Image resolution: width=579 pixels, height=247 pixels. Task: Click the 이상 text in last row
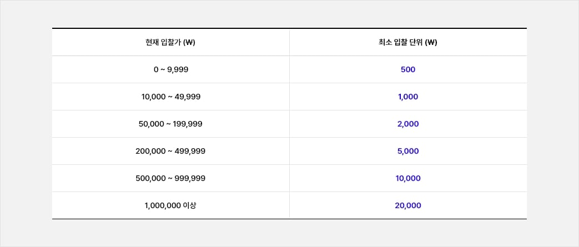pyautogui.click(x=190, y=205)
